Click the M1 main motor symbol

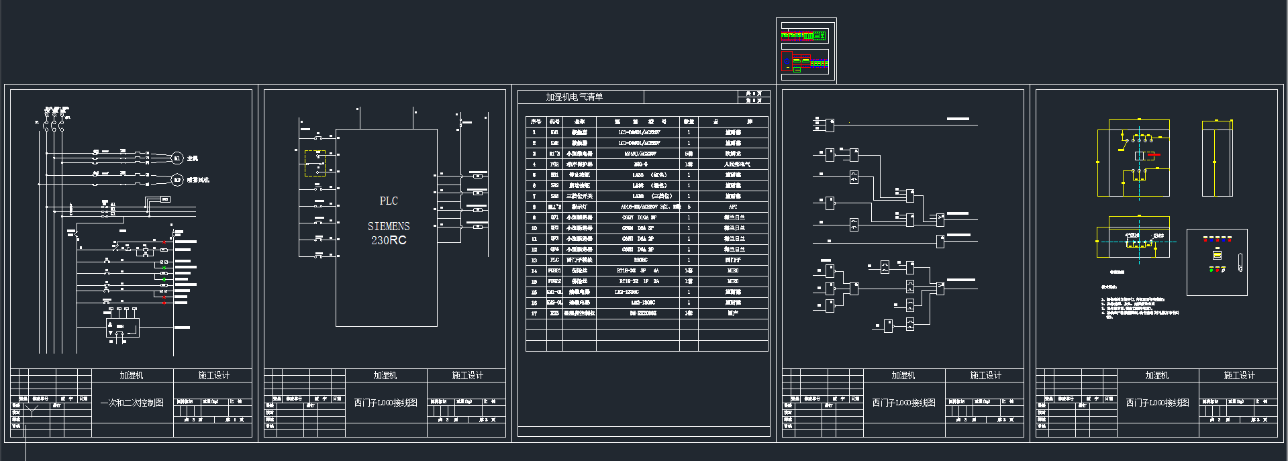click(177, 158)
